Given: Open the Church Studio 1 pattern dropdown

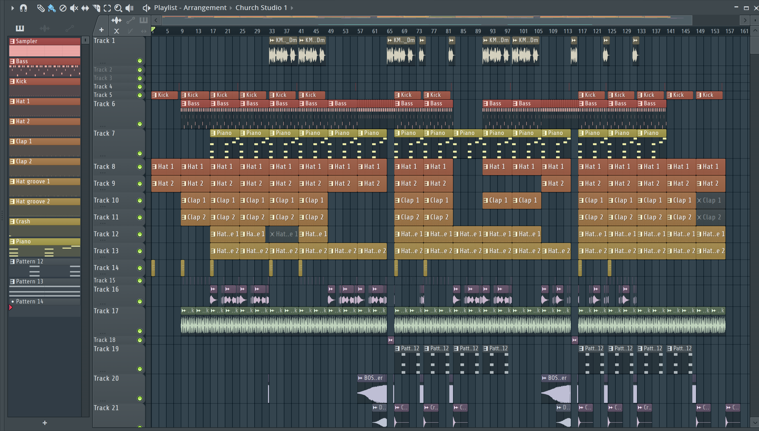Looking at the screenshot, I should coord(261,8).
